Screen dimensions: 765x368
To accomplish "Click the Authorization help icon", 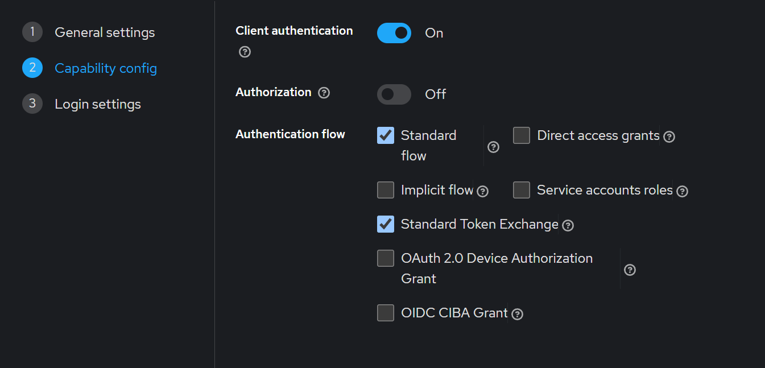I will [x=324, y=93].
